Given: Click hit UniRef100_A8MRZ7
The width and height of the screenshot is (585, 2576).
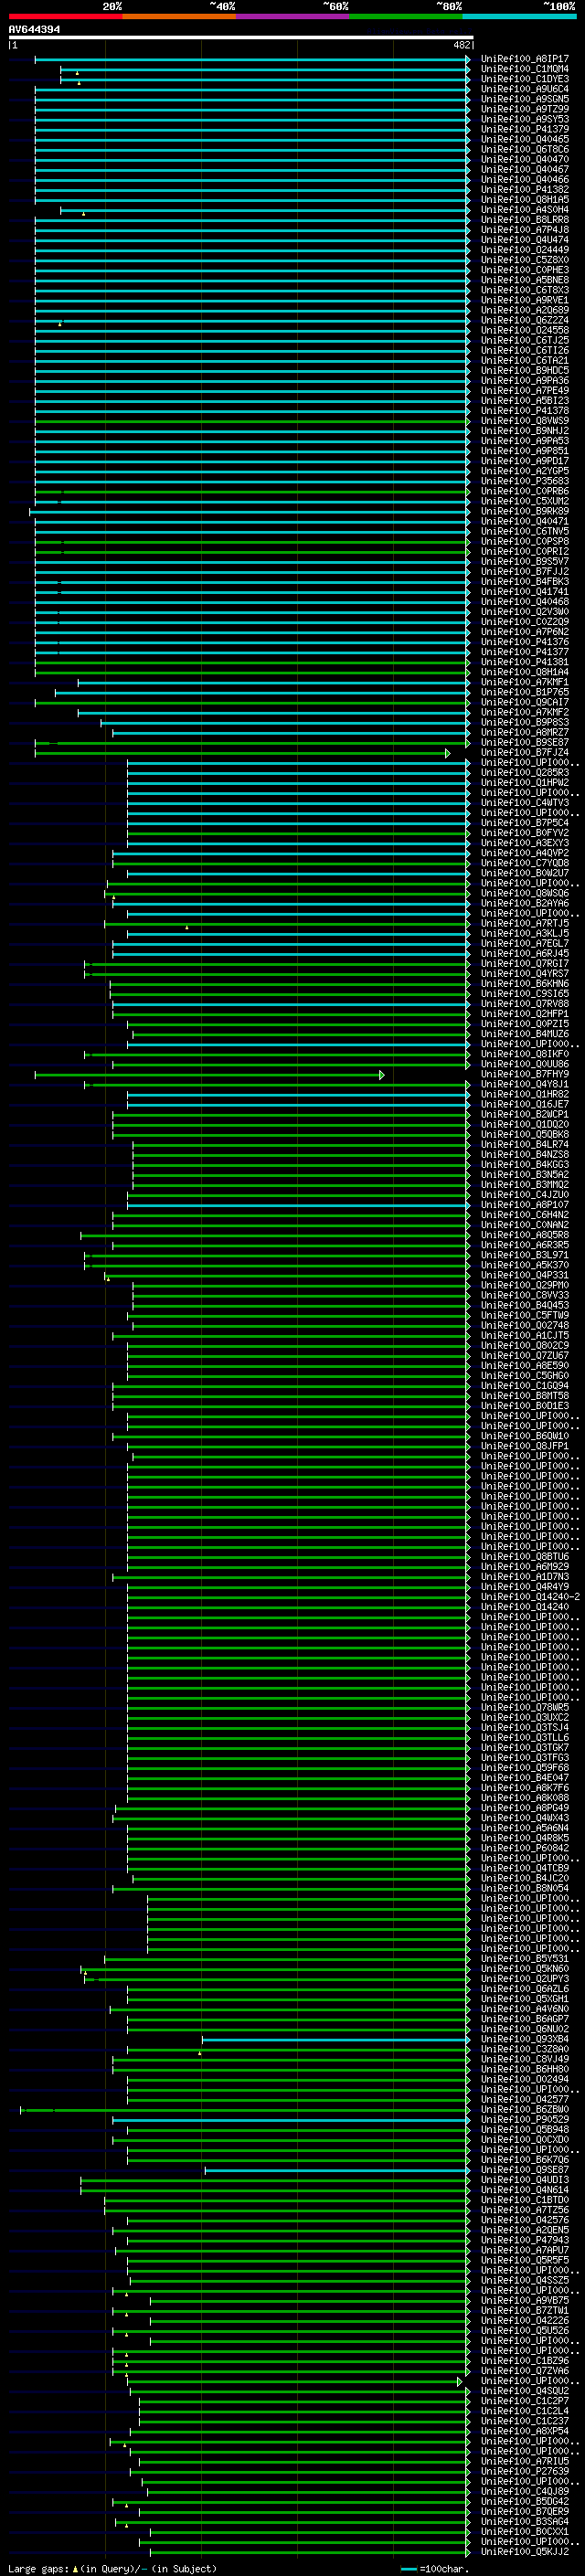Looking at the screenshot, I should click(524, 732).
